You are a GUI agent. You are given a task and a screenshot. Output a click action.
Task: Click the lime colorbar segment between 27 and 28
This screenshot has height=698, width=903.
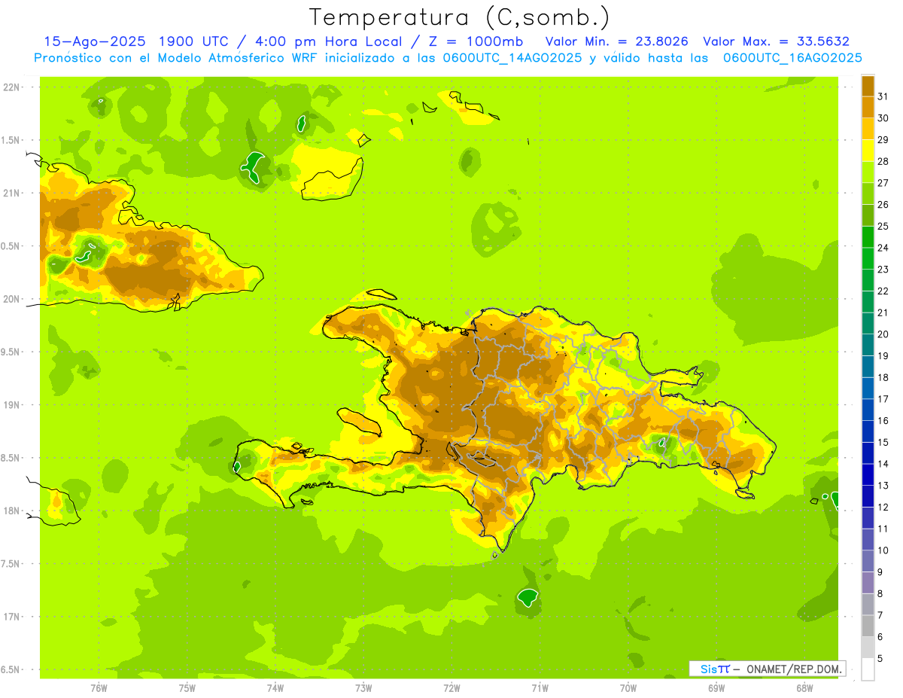click(x=868, y=172)
